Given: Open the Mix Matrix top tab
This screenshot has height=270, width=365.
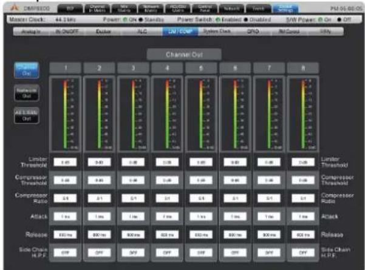Looking at the screenshot, I should click(124, 8).
